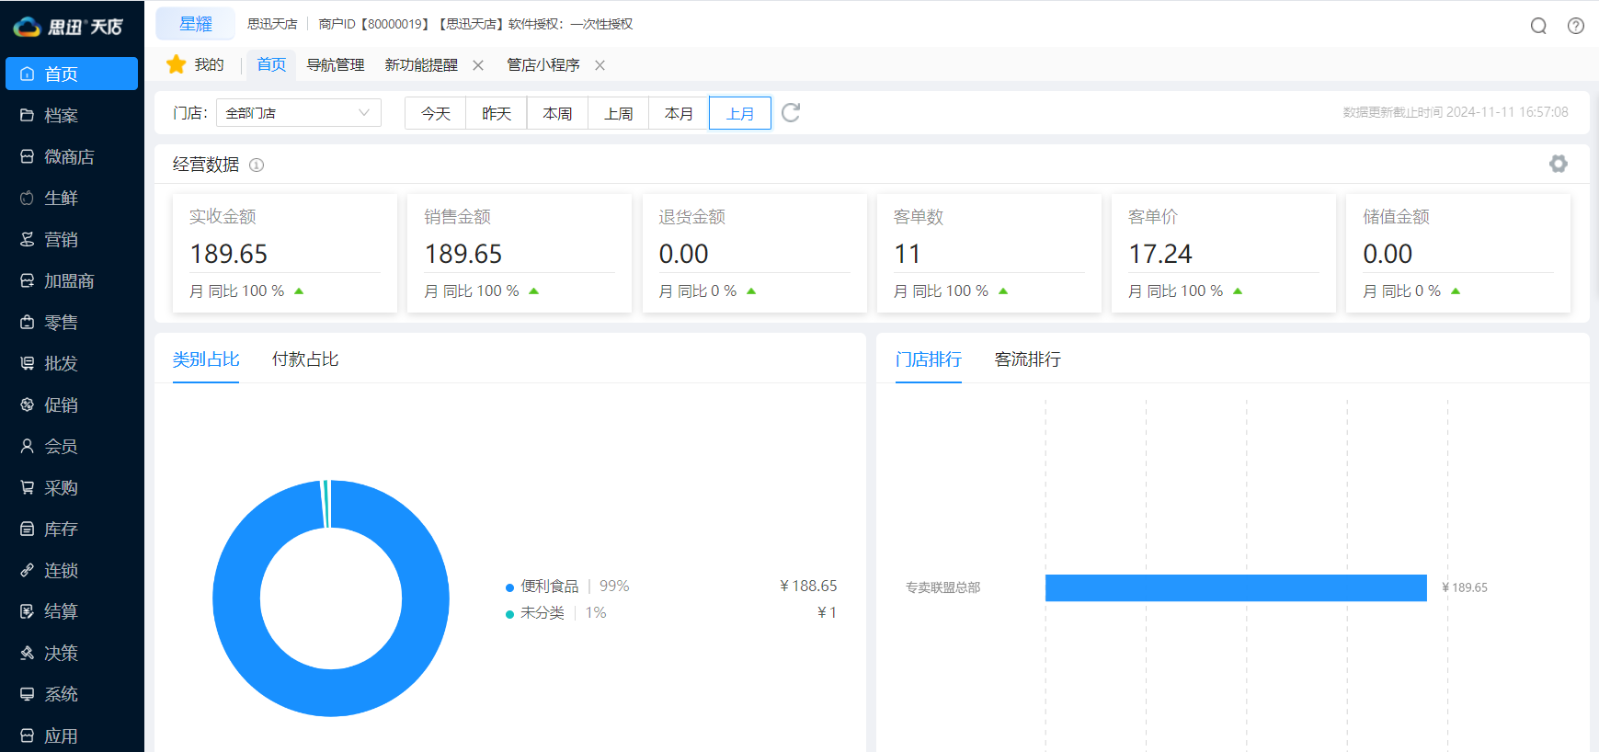Open the 应用 apps sidebar menu
The image size is (1599, 752).
(72, 735)
